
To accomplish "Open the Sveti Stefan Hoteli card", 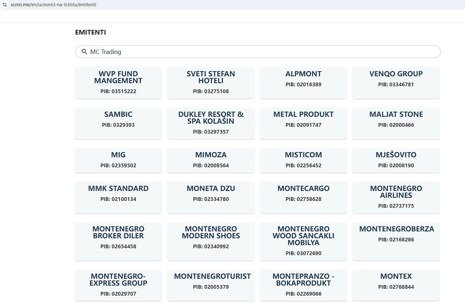I will 211,83.
